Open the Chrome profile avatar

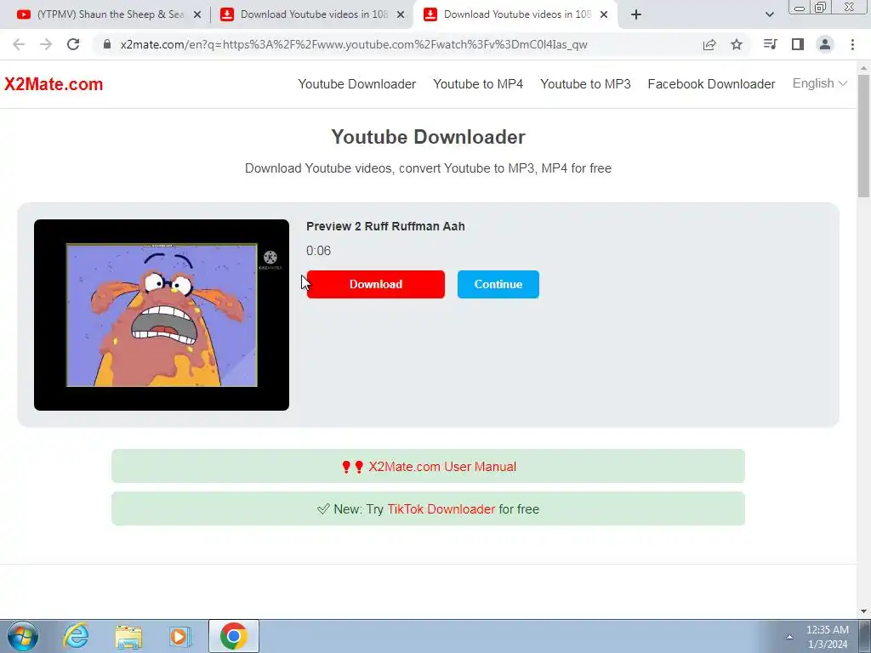click(x=825, y=44)
